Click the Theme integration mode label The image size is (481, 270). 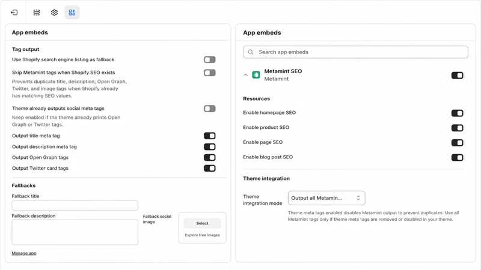(x=263, y=200)
